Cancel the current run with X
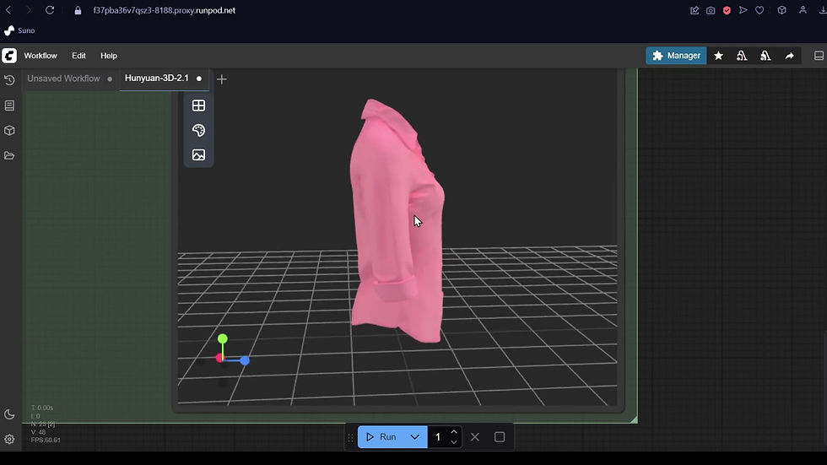Viewport: 827px width, 465px height. [x=474, y=437]
